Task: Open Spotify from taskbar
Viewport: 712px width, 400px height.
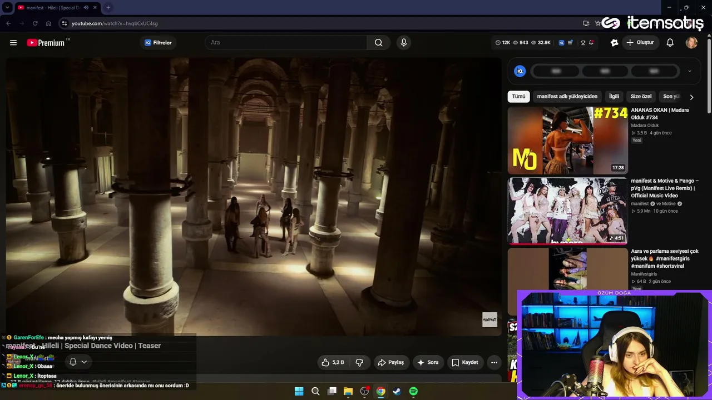Action: [x=413, y=391]
